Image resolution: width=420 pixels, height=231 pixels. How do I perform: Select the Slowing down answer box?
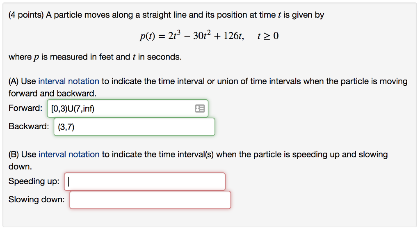coord(150,200)
